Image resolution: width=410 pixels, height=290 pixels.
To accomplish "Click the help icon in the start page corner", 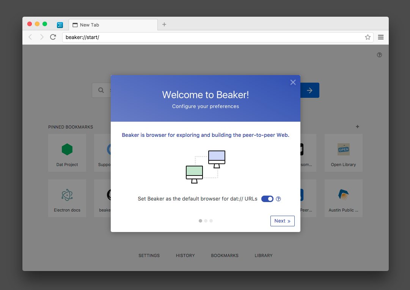I will coord(379,55).
